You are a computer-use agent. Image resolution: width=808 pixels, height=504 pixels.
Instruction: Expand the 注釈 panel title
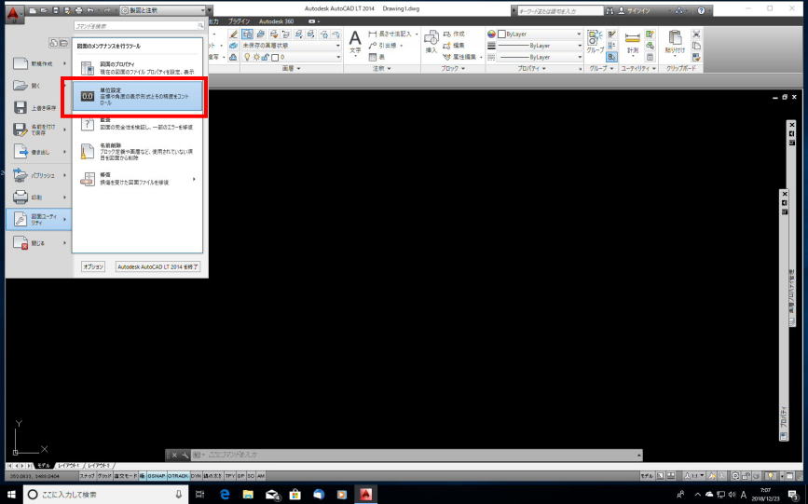tap(382, 69)
